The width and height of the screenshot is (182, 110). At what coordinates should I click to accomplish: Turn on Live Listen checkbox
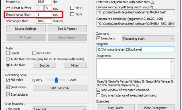[34, 53]
